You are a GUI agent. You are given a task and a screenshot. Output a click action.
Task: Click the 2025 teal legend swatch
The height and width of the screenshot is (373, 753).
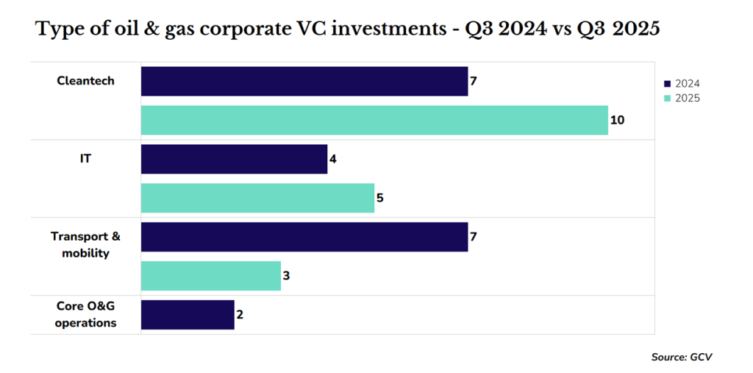point(668,98)
